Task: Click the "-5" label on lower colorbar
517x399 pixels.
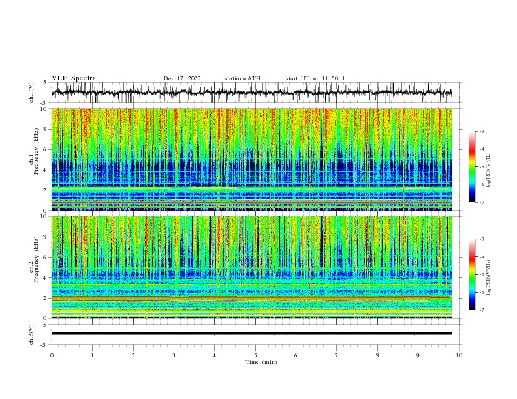Action: pyautogui.click(x=482, y=274)
